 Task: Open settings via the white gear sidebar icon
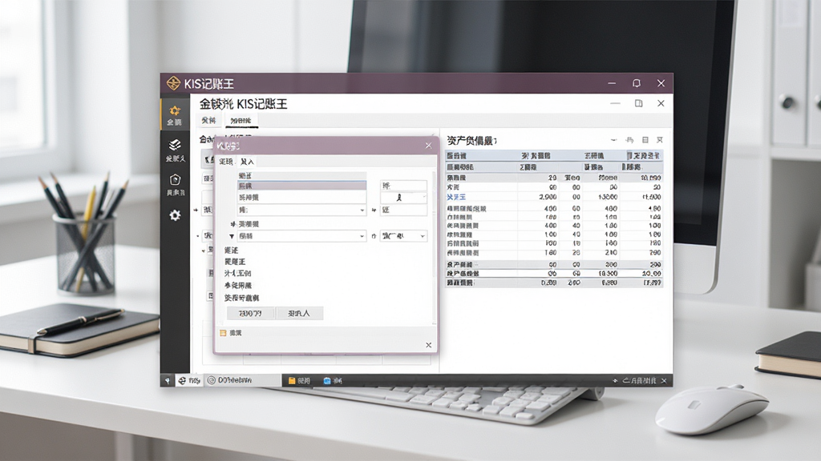pos(175,214)
